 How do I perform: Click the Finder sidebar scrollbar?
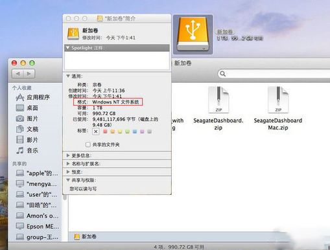coord(65,198)
